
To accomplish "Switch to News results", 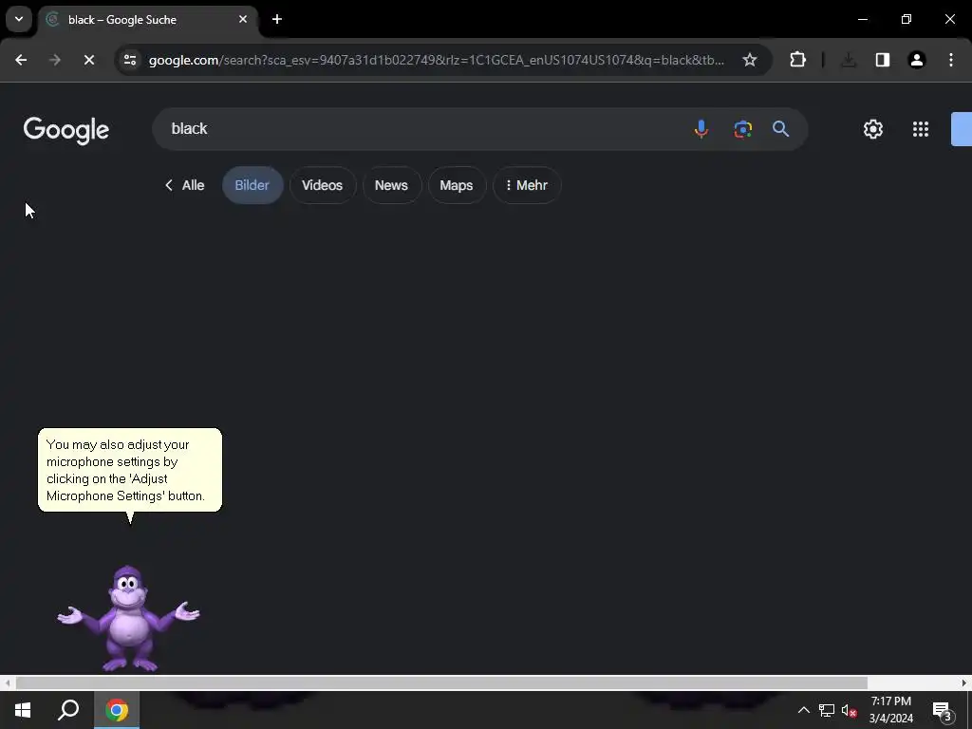I will point(392,185).
